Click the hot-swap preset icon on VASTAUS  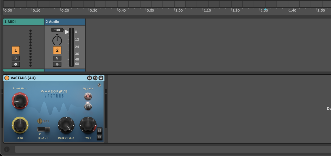(95, 78)
